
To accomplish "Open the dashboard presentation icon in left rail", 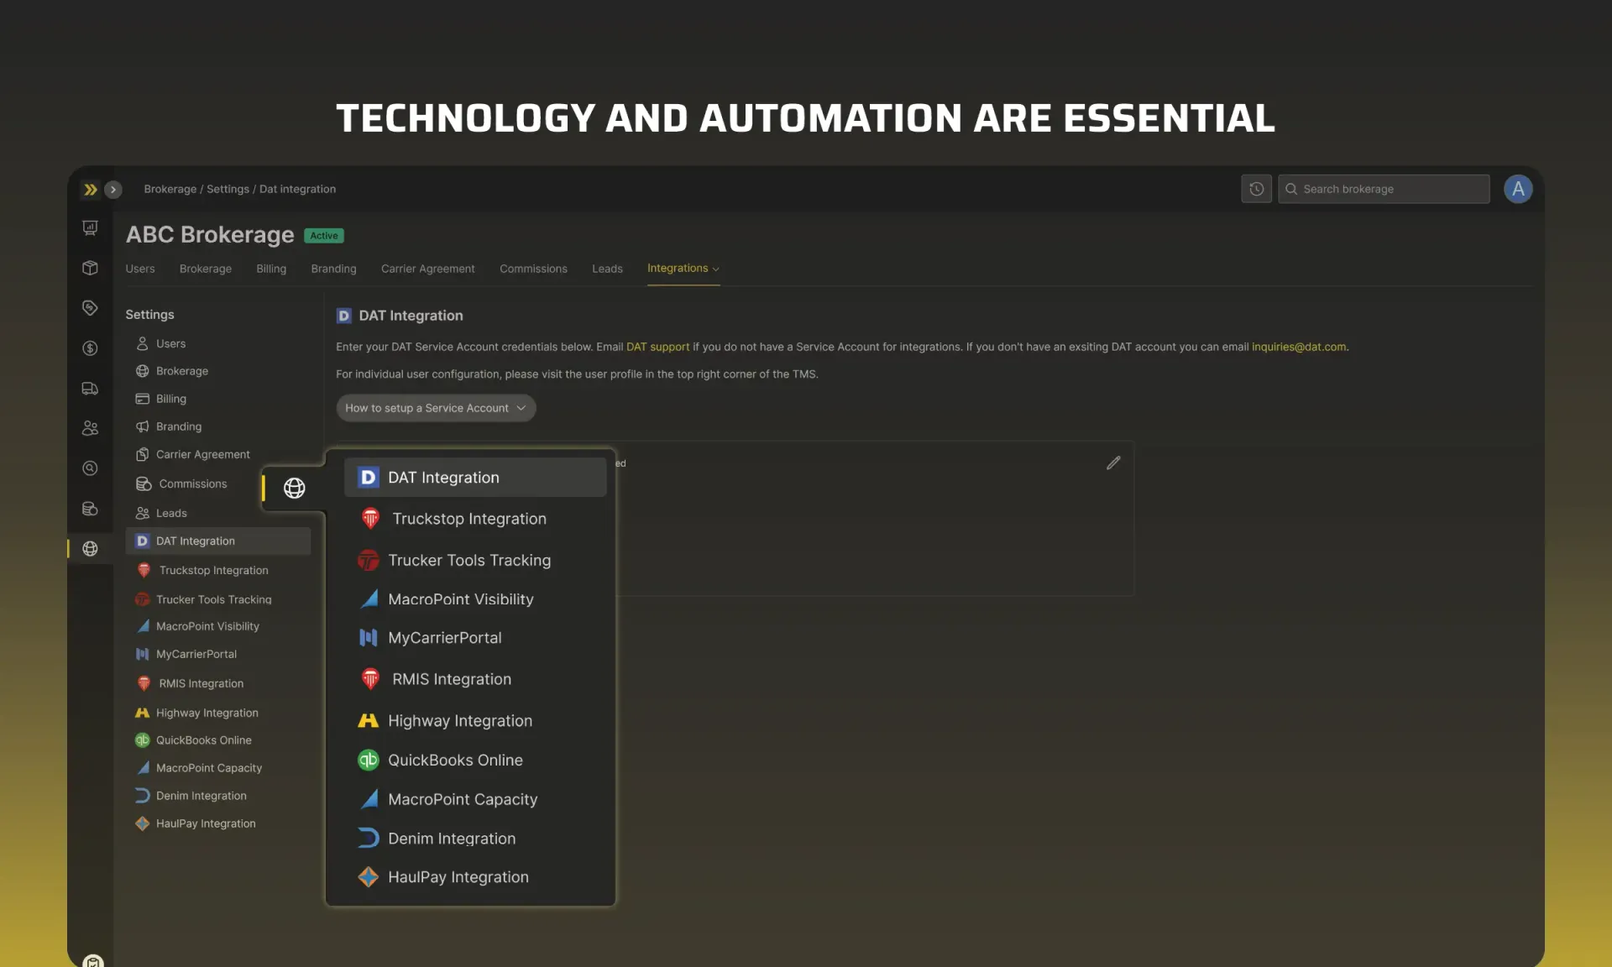I will [x=90, y=227].
